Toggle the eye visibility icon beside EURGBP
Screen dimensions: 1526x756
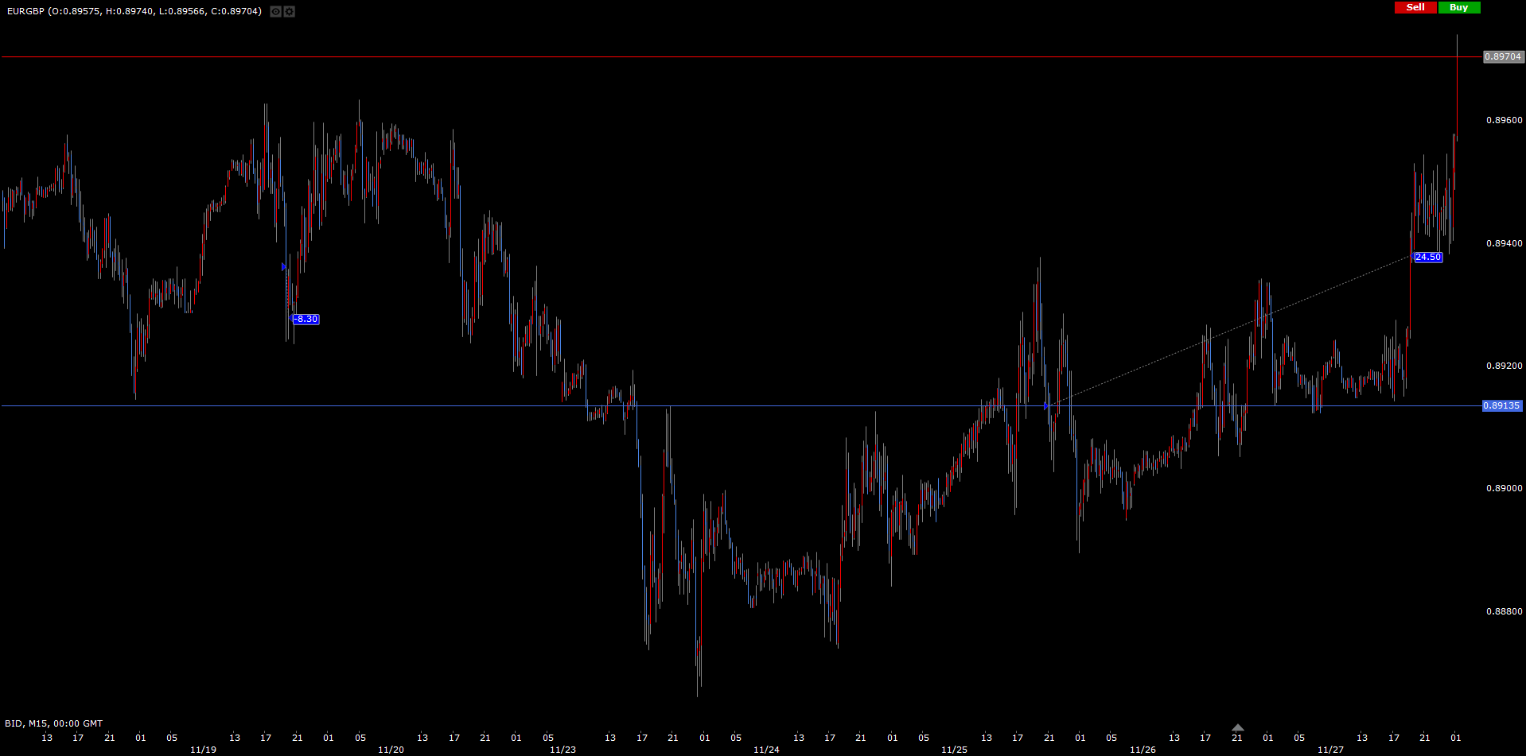(x=275, y=11)
